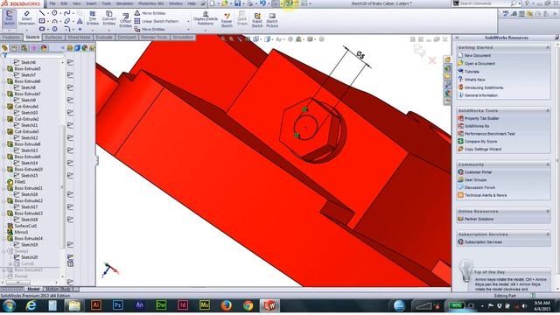Open the Customer Portal link

478,172
